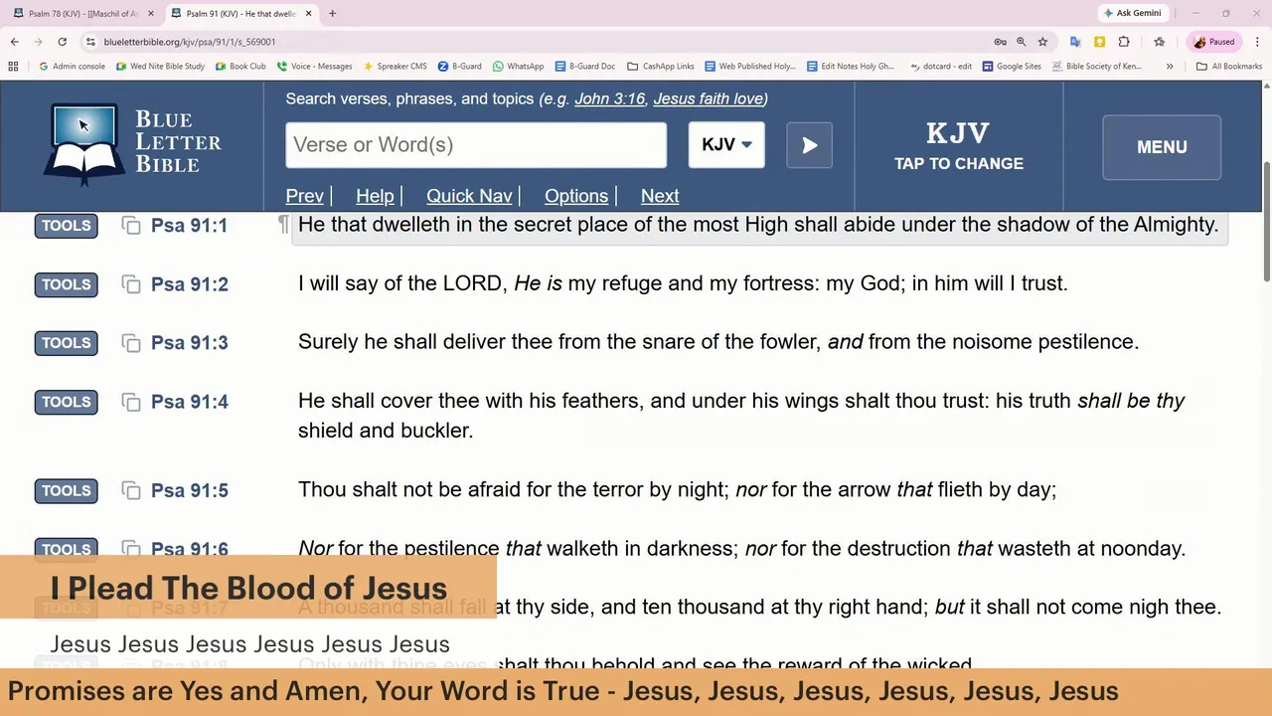
Task: Open the Google Sites bookmark
Action: coord(1012,67)
